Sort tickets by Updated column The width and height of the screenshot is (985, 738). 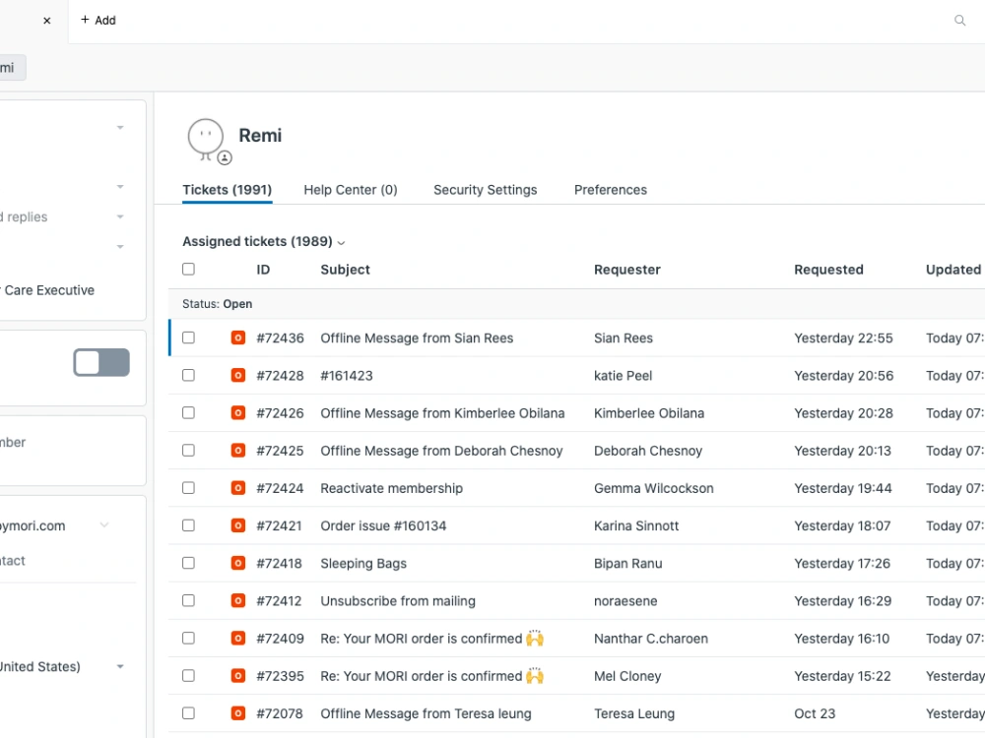pyautogui.click(x=952, y=270)
